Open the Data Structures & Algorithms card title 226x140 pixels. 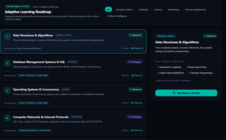point(33,35)
